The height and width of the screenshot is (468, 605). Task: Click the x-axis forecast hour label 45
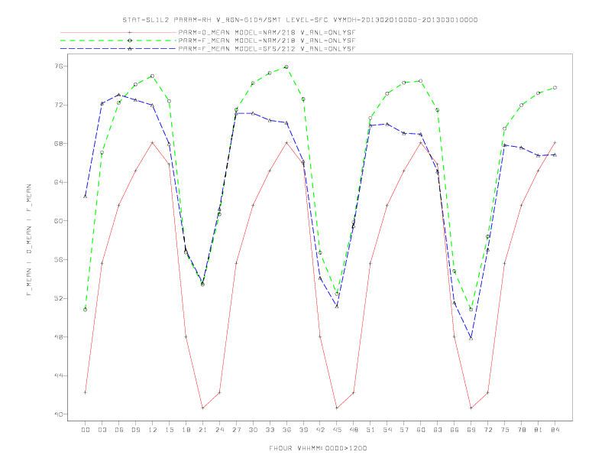click(337, 430)
